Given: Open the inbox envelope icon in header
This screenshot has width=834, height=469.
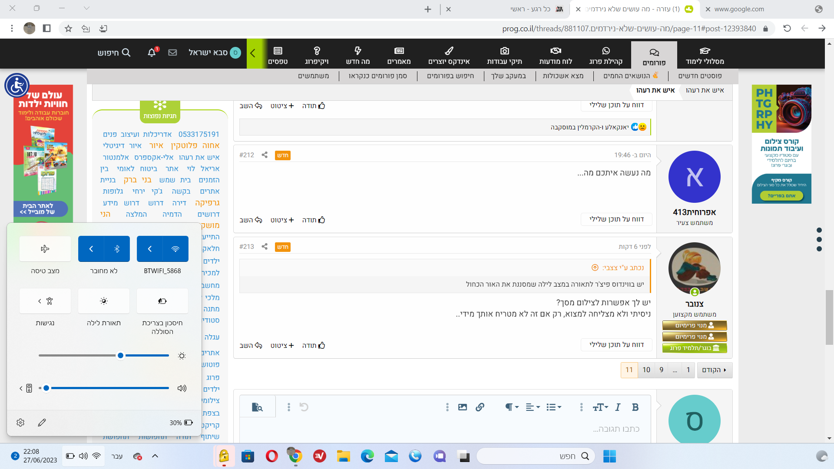Looking at the screenshot, I should (172, 53).
